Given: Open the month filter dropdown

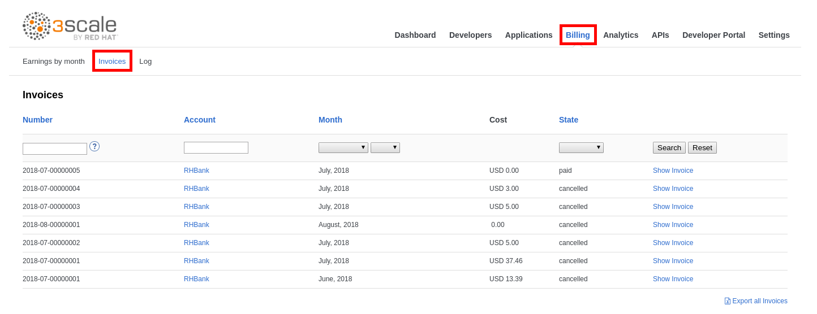Looking at the screenshot, I should (343, 147).
